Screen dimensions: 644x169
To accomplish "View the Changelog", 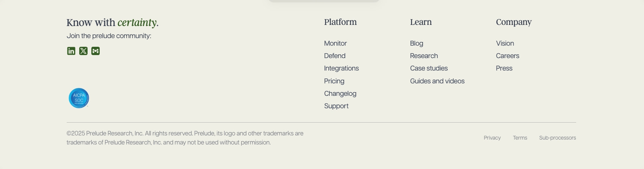I will (x=340, y=94).
